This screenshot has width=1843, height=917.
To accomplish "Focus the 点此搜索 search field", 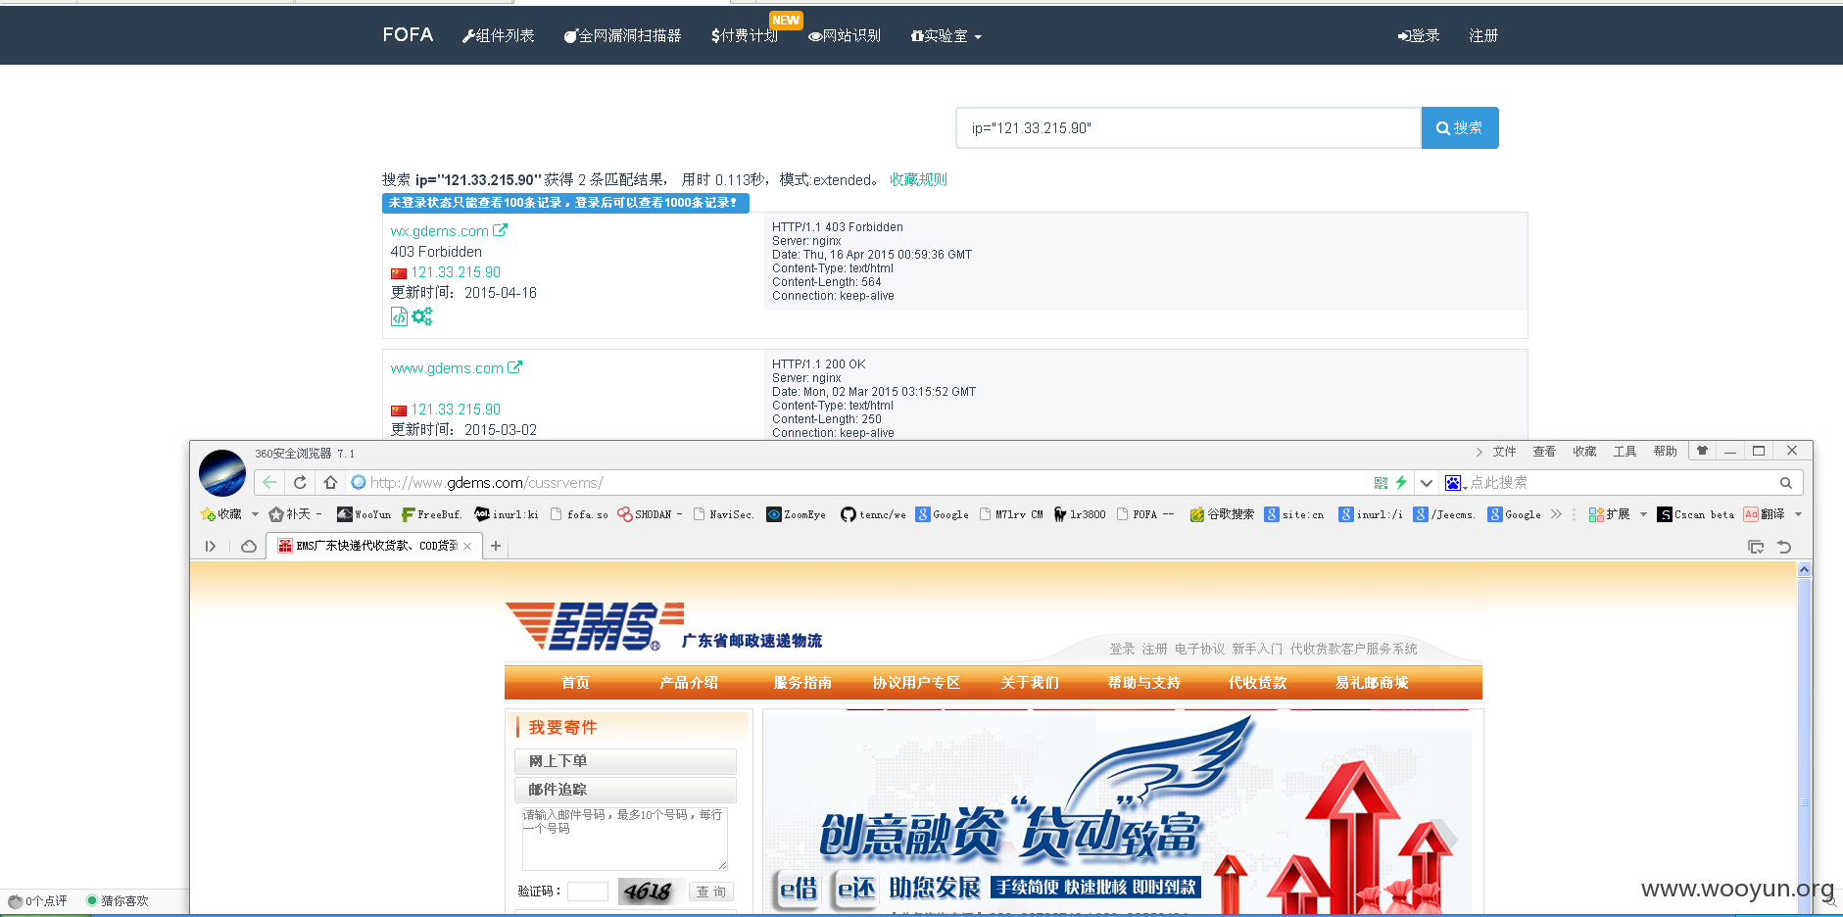I will [x=1622, y=482].
